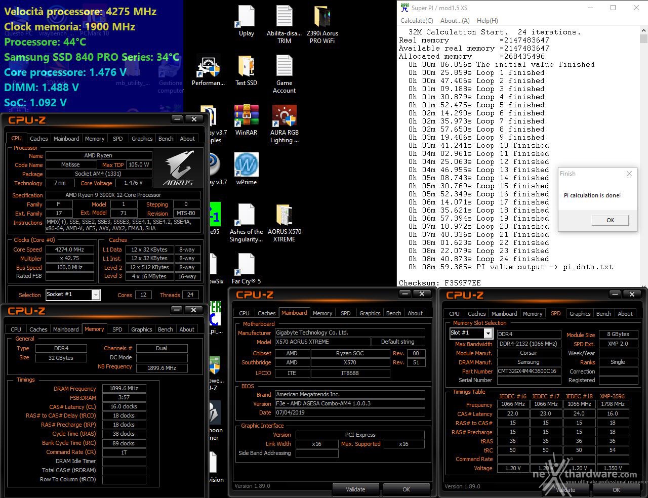648x498 pixels.
Task: Open AORUS X570 XTREME folder
Action: (284, 223)
